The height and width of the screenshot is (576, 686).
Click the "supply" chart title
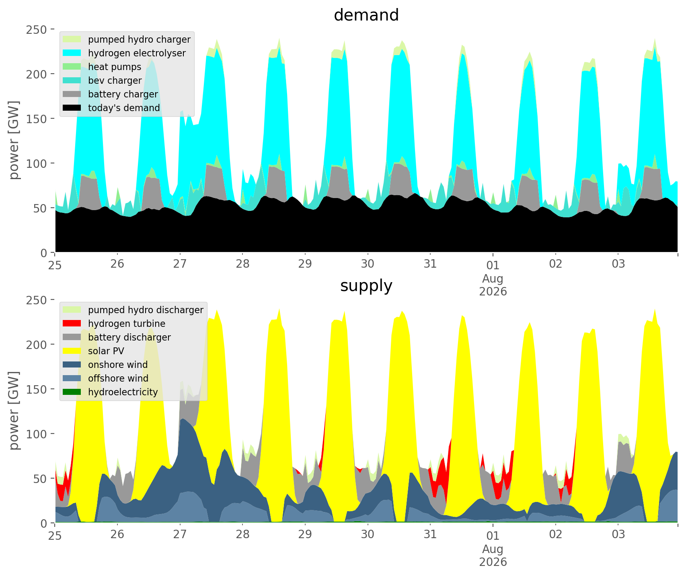[x=366, y=286]
